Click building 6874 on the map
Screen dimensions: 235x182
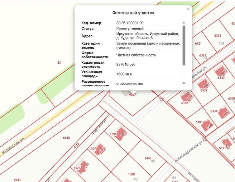click(x=100, y=150)
